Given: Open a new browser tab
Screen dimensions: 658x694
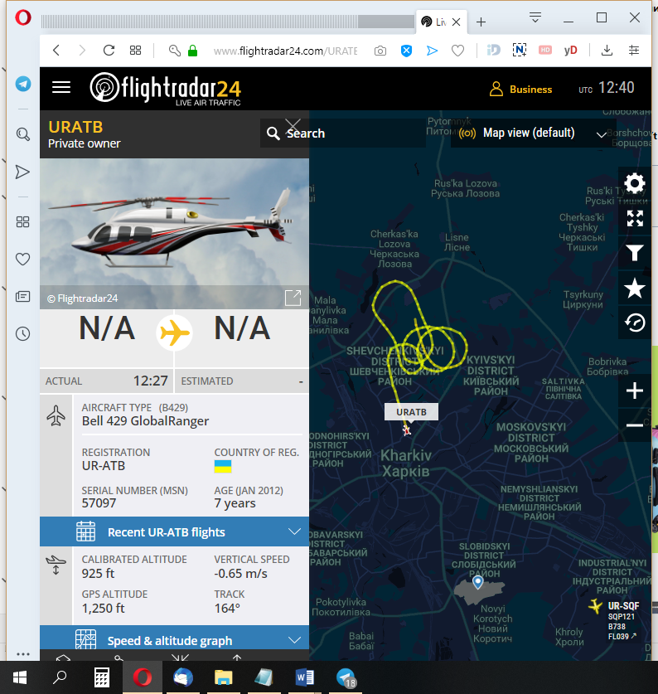Looking at the screenshot, I should pyautogui.click(x=481, y=22).
